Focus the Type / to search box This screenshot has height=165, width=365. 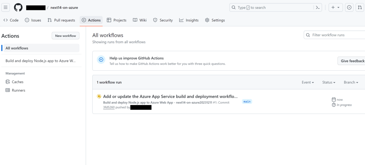[276, 8]
